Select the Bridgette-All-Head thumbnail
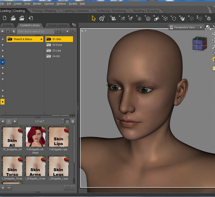215x197 pixels. (35, 137)
